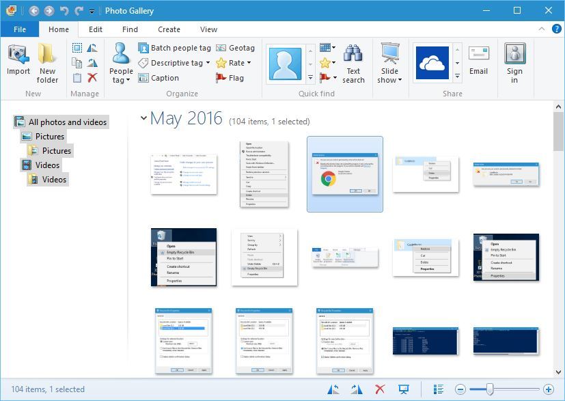Open Customize Quick Access Toolbar dropdown

[92, 12]
